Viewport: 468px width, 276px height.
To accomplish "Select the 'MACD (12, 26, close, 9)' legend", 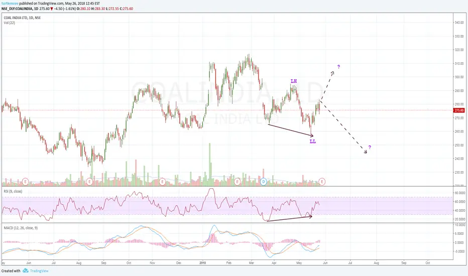I will click(x=21, y=228).
